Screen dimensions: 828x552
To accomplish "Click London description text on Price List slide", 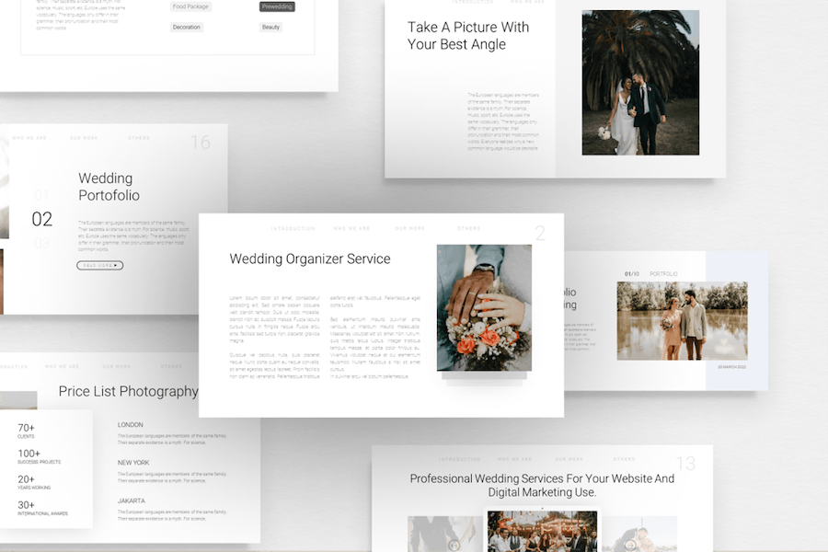I will (172, 439).
